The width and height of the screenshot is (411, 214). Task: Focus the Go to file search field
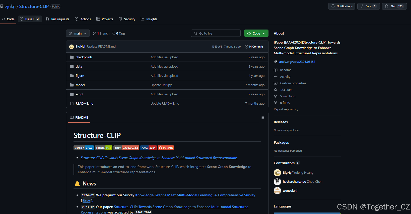pos(216,33)
